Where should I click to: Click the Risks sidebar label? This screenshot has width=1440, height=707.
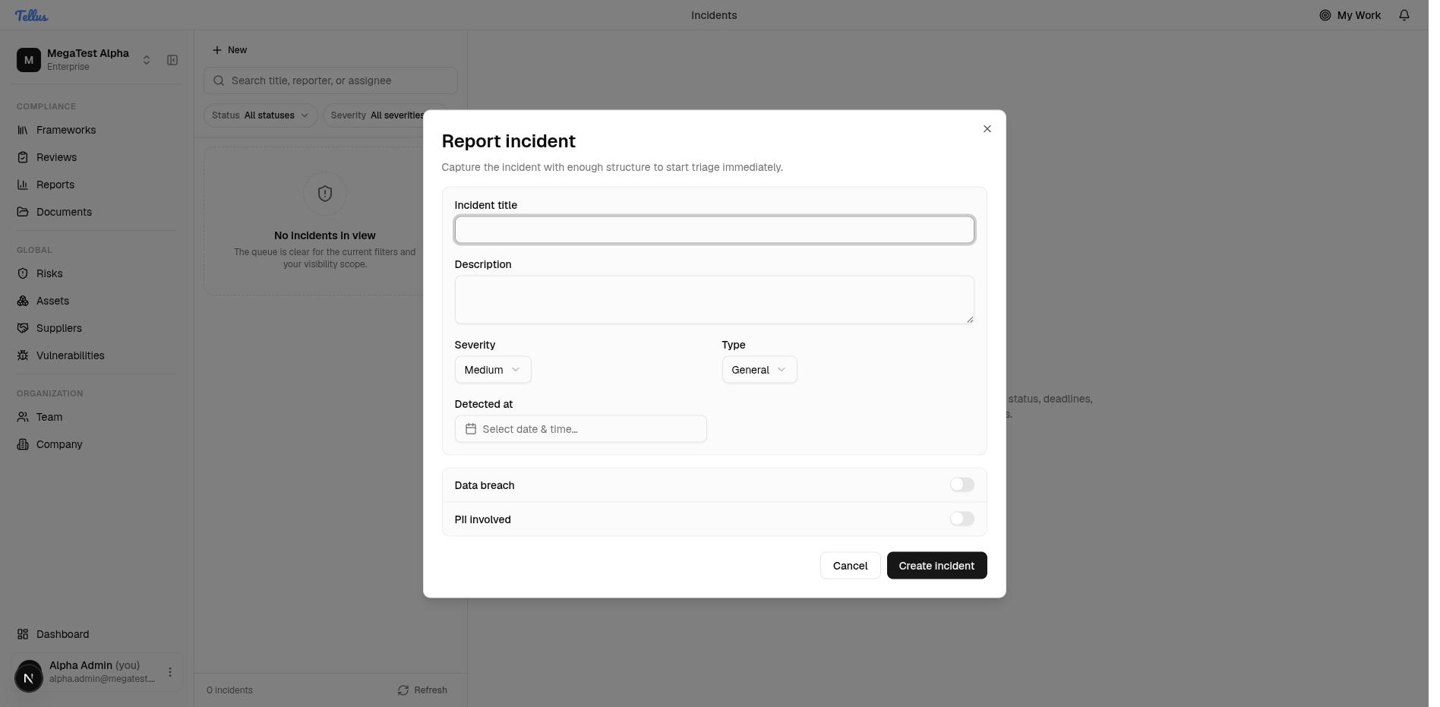(x=49, y=273)
